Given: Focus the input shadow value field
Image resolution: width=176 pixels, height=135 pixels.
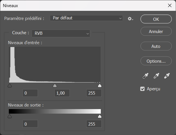Looking at the screenshot, I should tap(30, 93).
